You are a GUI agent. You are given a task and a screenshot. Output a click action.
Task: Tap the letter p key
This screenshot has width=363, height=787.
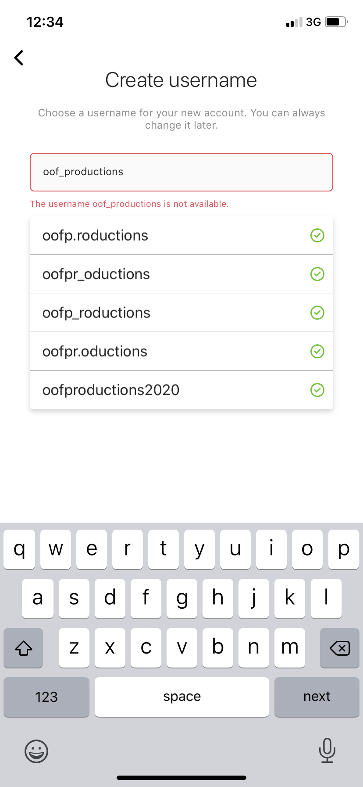(344, 549)
